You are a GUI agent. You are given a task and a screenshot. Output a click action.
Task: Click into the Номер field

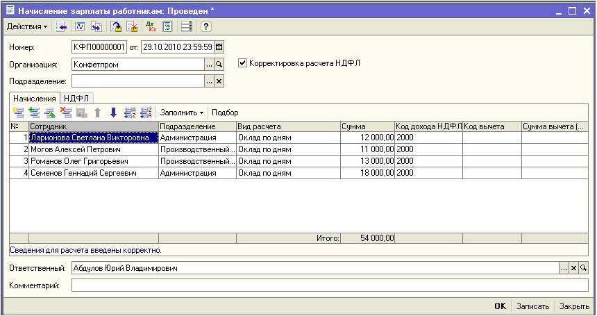(99, 47)
